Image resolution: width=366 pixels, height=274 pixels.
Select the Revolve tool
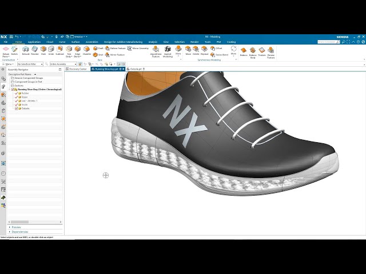[x=34, y=51]
